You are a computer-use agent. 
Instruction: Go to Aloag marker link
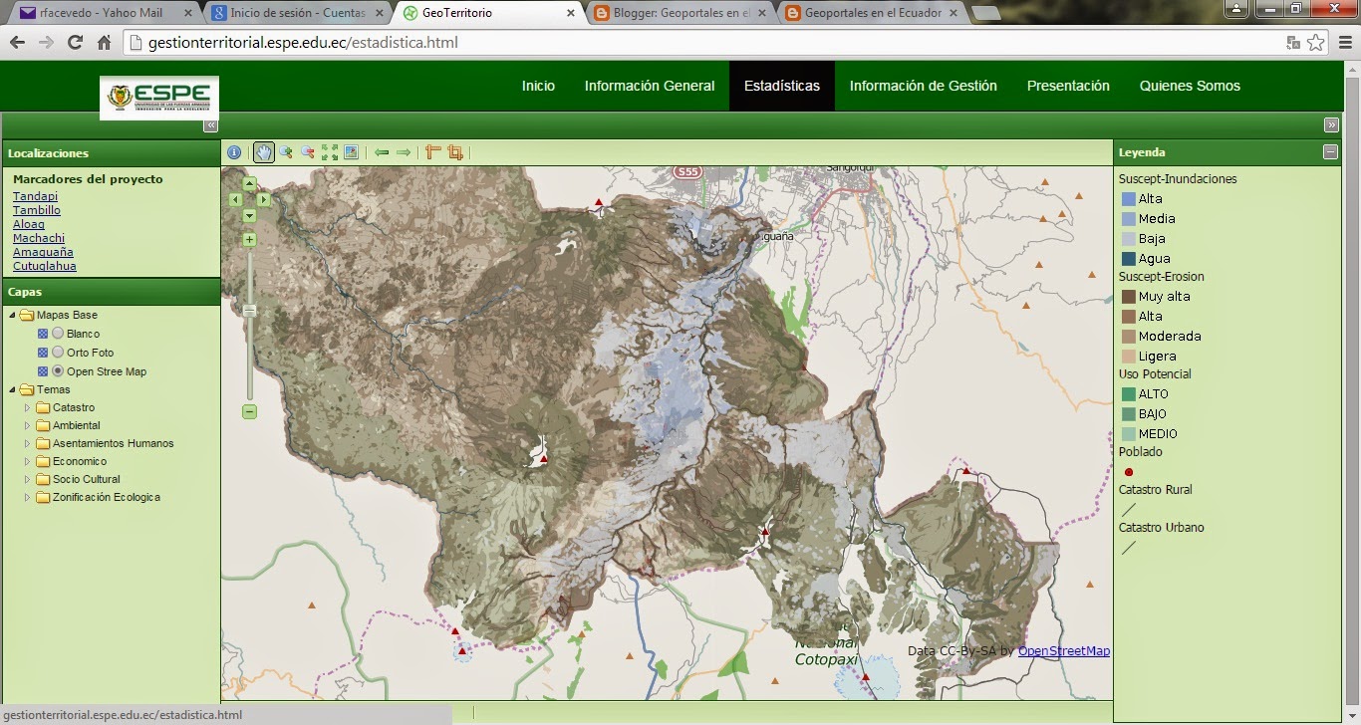[x=29, y=224]
